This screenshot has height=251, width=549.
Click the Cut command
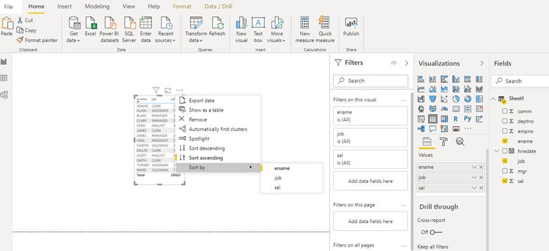tap(25, 20)
